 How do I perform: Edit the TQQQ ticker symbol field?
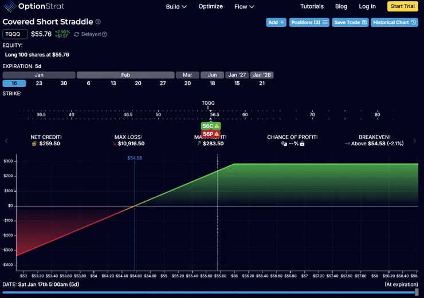pyautogui.click(x=15, y=34)
